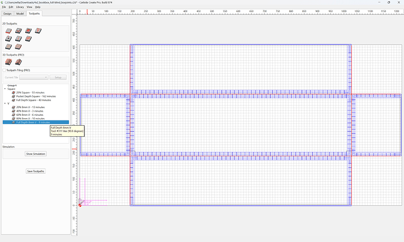Collapse the Square toolpath group

5,89
